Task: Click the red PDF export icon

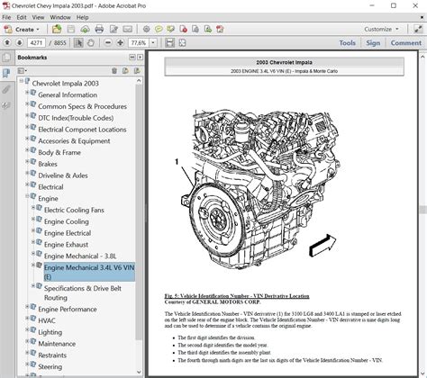Action: point(220,29)
